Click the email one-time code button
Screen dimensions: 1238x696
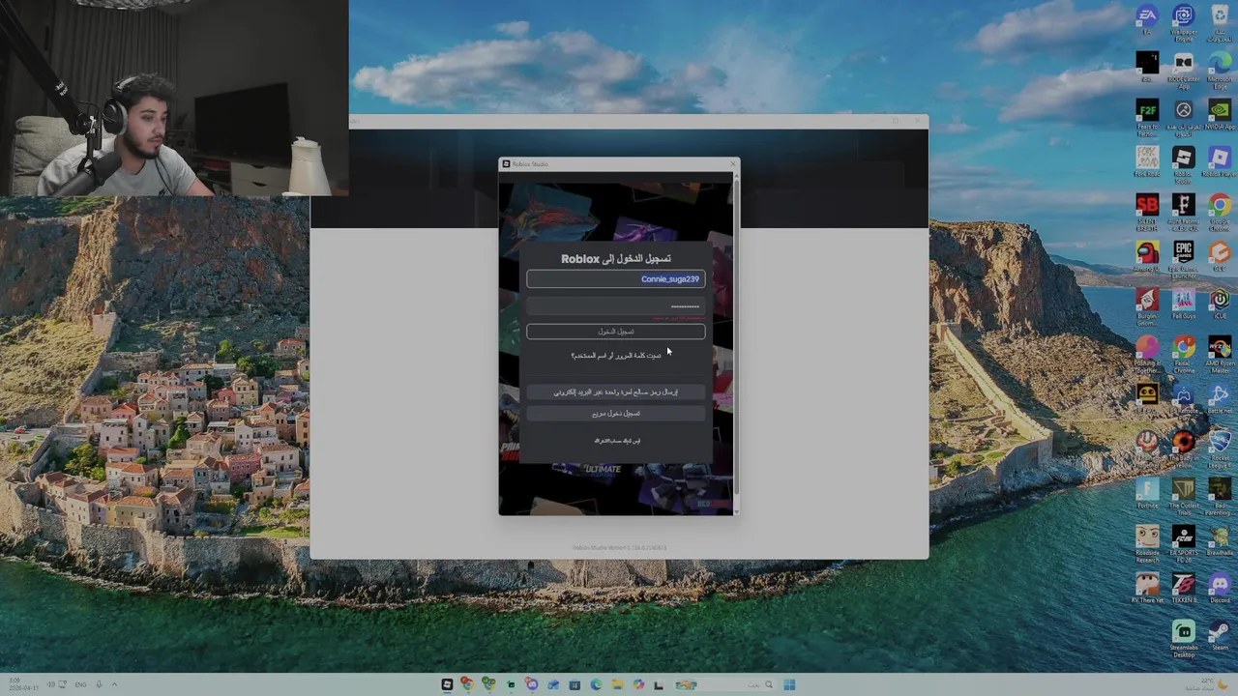point(616,392)
